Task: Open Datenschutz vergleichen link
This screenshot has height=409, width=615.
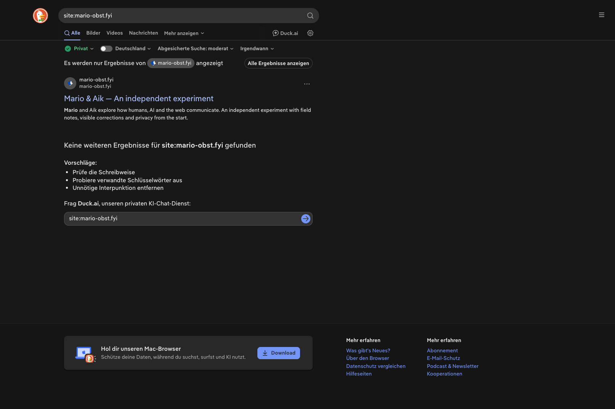Action: [376, 366]
